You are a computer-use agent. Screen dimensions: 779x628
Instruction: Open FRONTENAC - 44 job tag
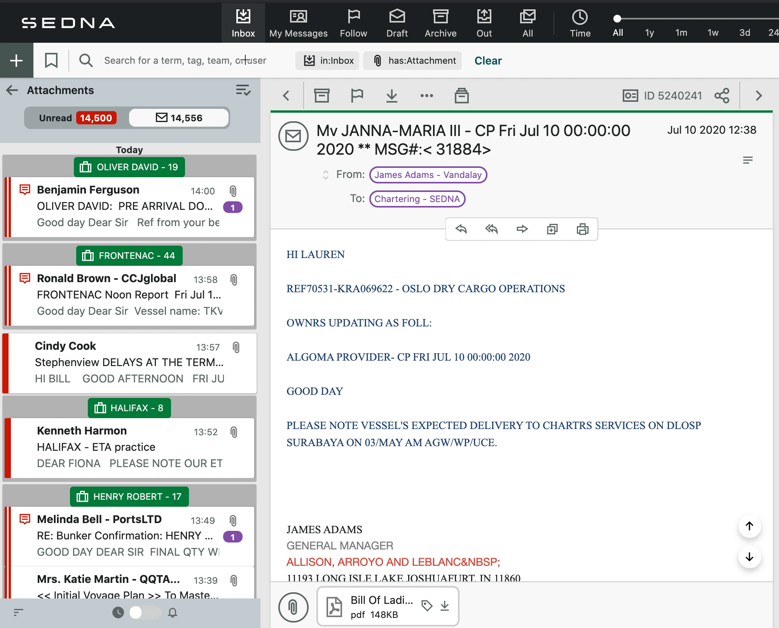[x=129, y=256]
